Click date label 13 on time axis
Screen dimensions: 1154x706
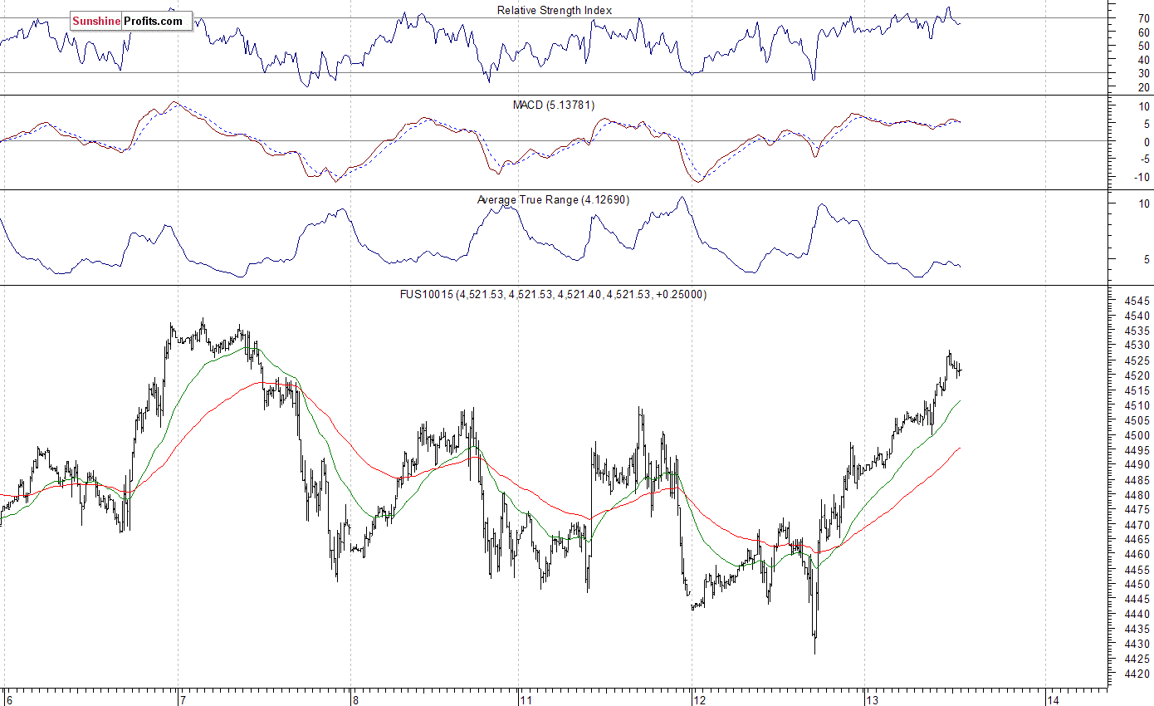(x=872, y=699)
